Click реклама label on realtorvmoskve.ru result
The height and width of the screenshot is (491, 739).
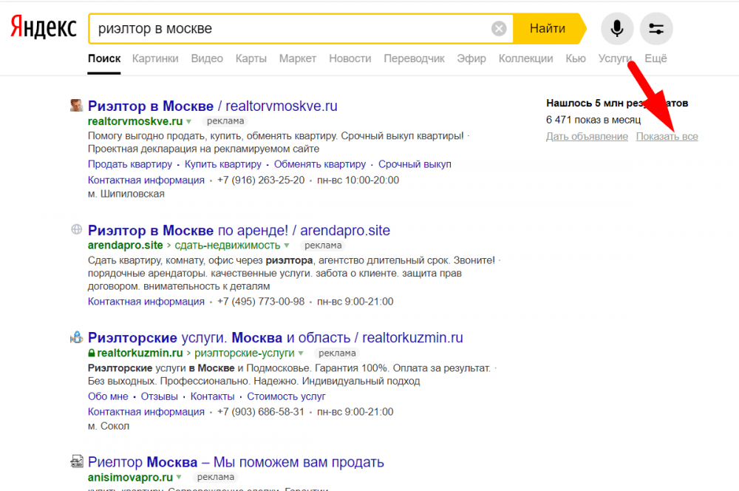pos(225,121)
